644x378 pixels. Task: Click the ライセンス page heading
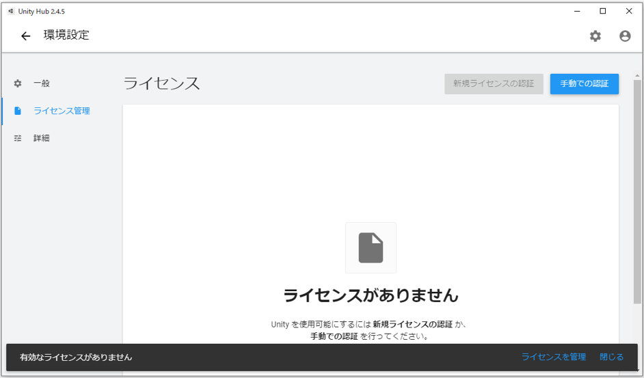(161, 83)
